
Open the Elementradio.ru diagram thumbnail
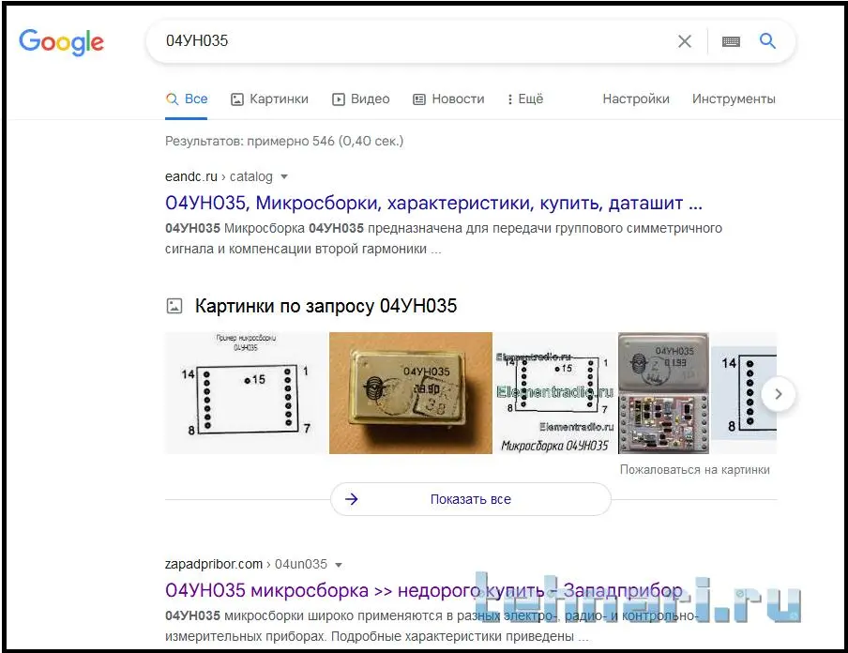tap(555, 393)
